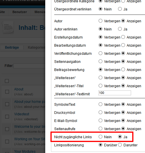This screenshot has width=145, height=153.
Task: Toggle the select-all checkbox in the list header
Action: click(x=7, y=81)
